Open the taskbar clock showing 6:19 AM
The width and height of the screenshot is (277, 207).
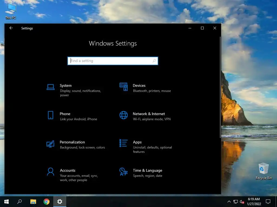pos(254,202)
